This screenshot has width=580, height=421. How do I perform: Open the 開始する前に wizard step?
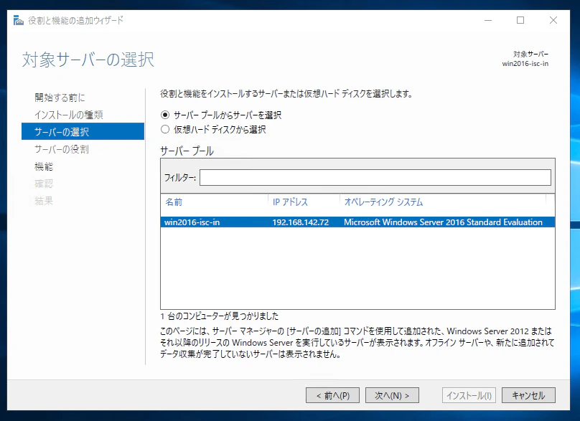[x=60, y=98]
